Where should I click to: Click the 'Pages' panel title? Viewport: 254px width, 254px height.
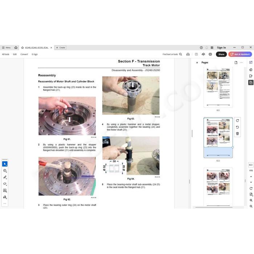[205, 62]
